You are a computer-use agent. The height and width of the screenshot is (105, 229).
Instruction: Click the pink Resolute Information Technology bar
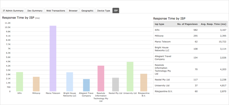coord(101,78)
